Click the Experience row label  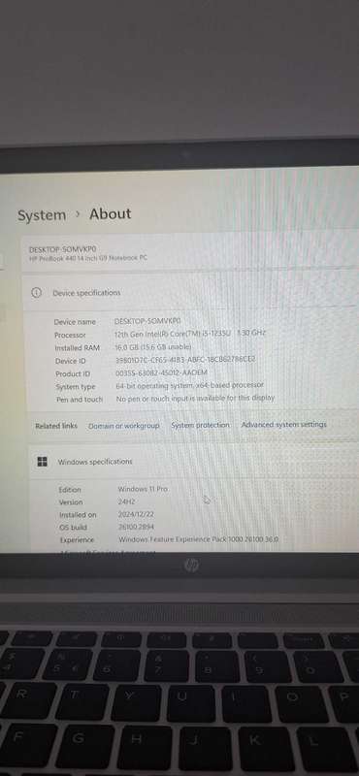[77, 540]
